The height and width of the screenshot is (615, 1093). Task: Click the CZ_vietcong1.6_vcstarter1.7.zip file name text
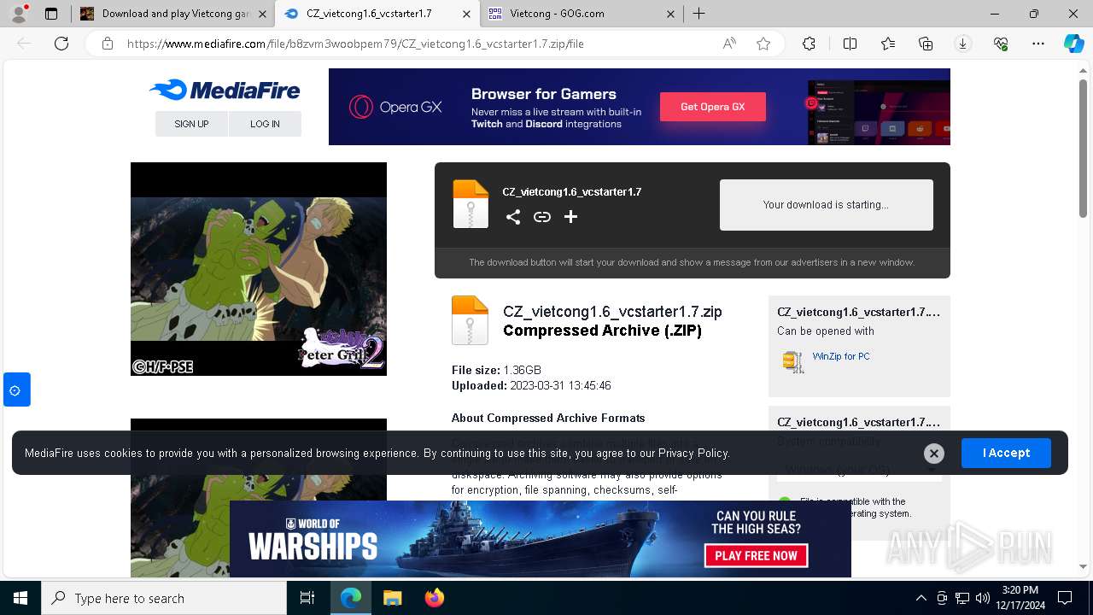[612, 312]
